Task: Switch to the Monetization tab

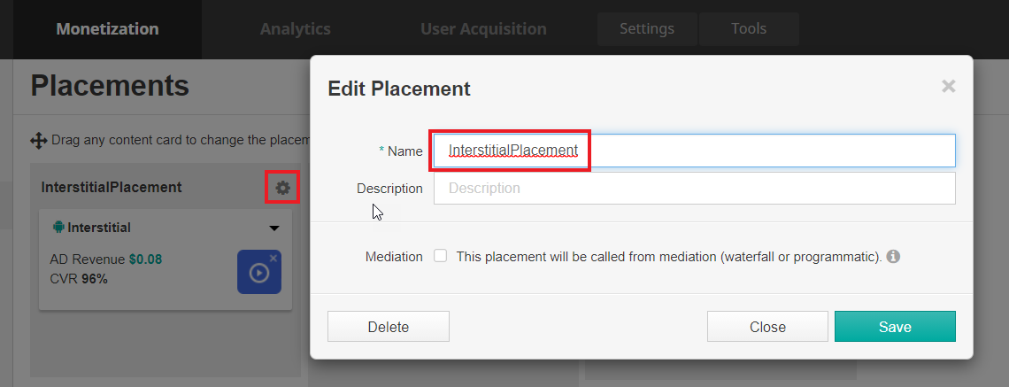Action: click(107, 29)
